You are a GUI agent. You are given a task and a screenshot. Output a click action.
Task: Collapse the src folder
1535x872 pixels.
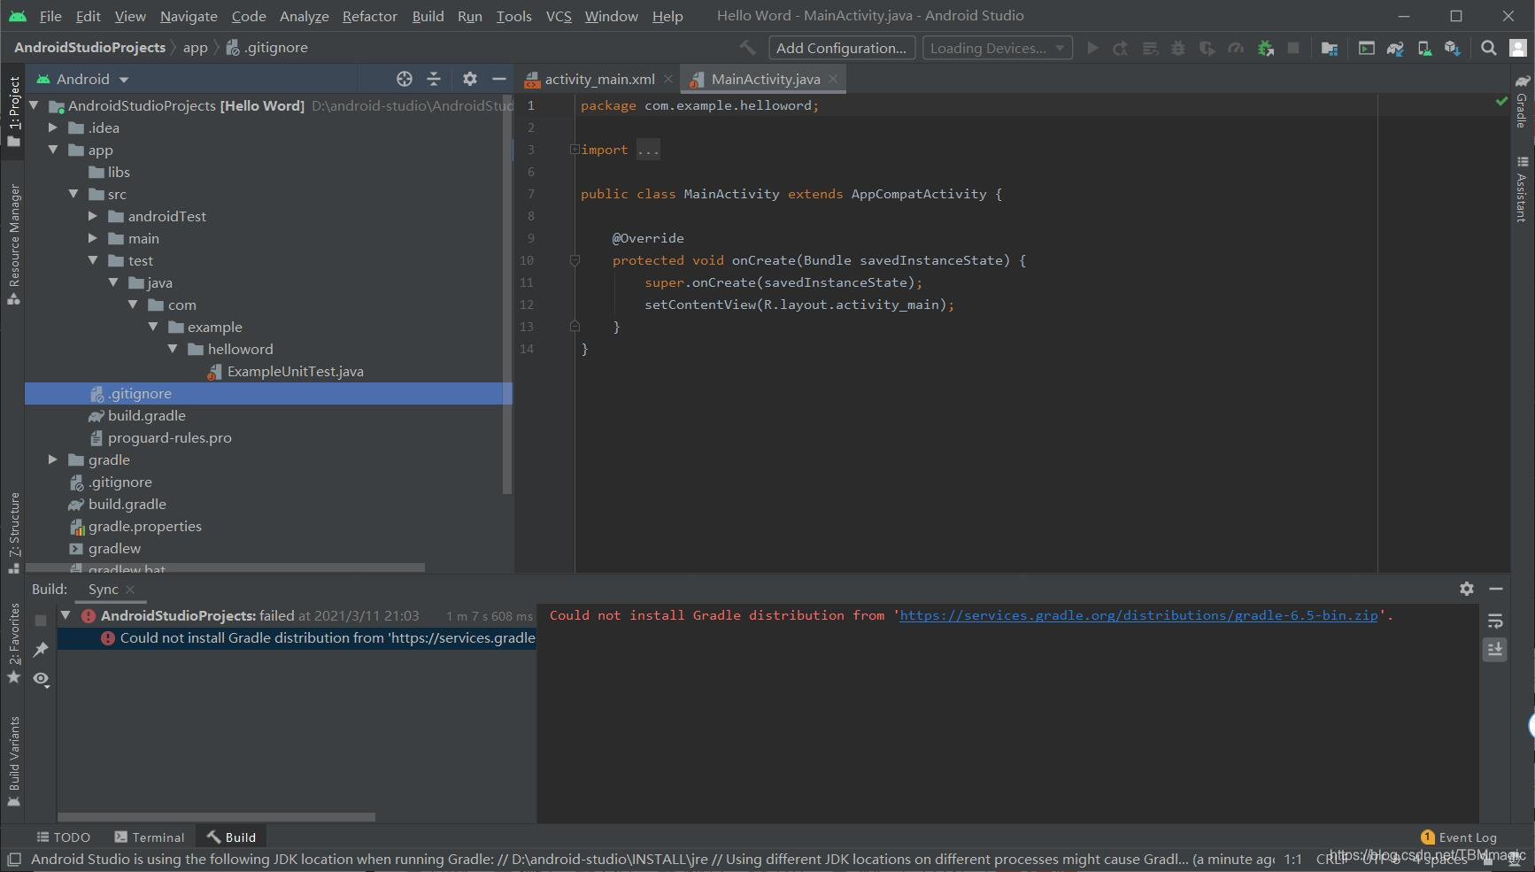(x=73, y=194)
